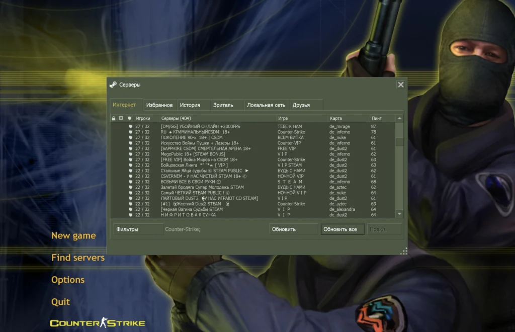Switch to the Избранное tab
The image size is (515, 332).
(x=159, y=105)
